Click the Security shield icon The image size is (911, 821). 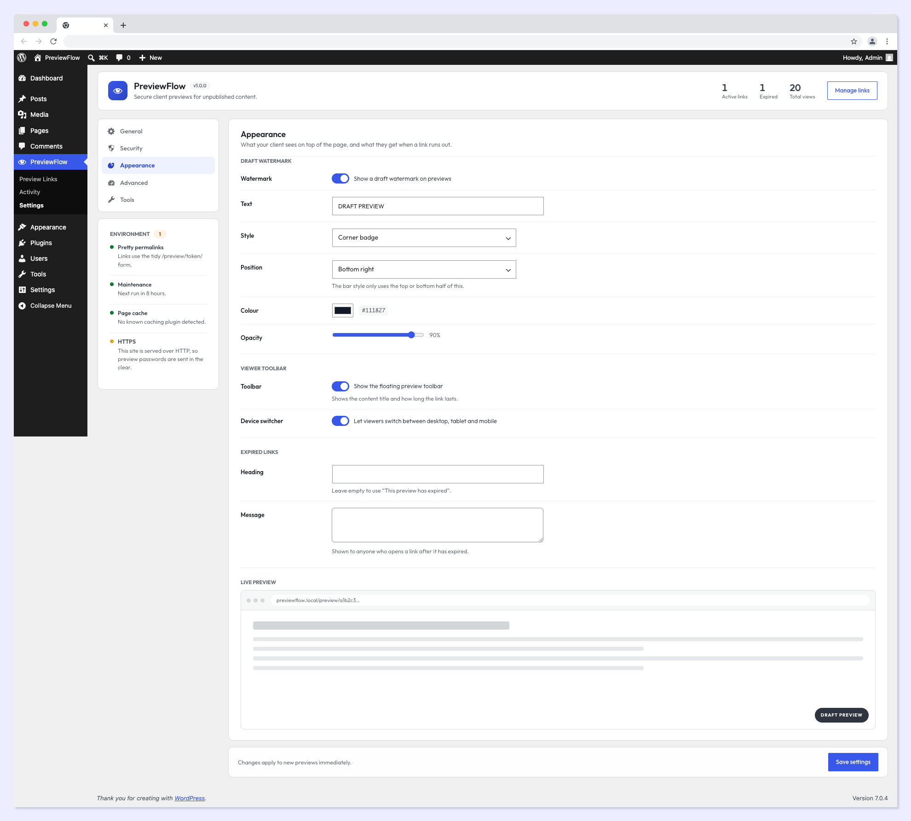pyautogui.click(x=111, y=148)
